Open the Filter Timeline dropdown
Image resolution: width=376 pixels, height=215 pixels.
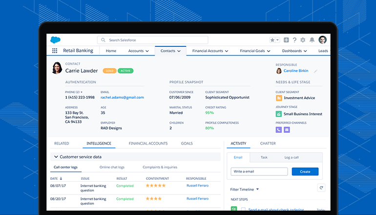pyautogui.click(x=244, y=189)
